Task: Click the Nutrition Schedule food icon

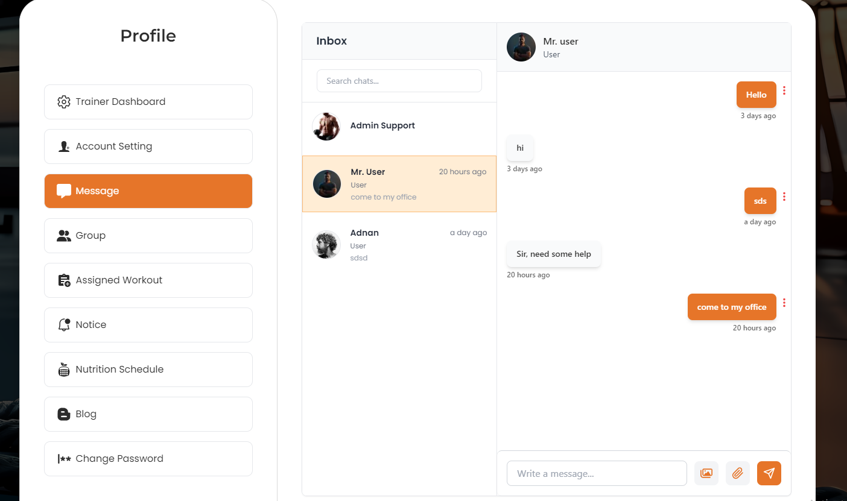Action: tap(64, 370)
